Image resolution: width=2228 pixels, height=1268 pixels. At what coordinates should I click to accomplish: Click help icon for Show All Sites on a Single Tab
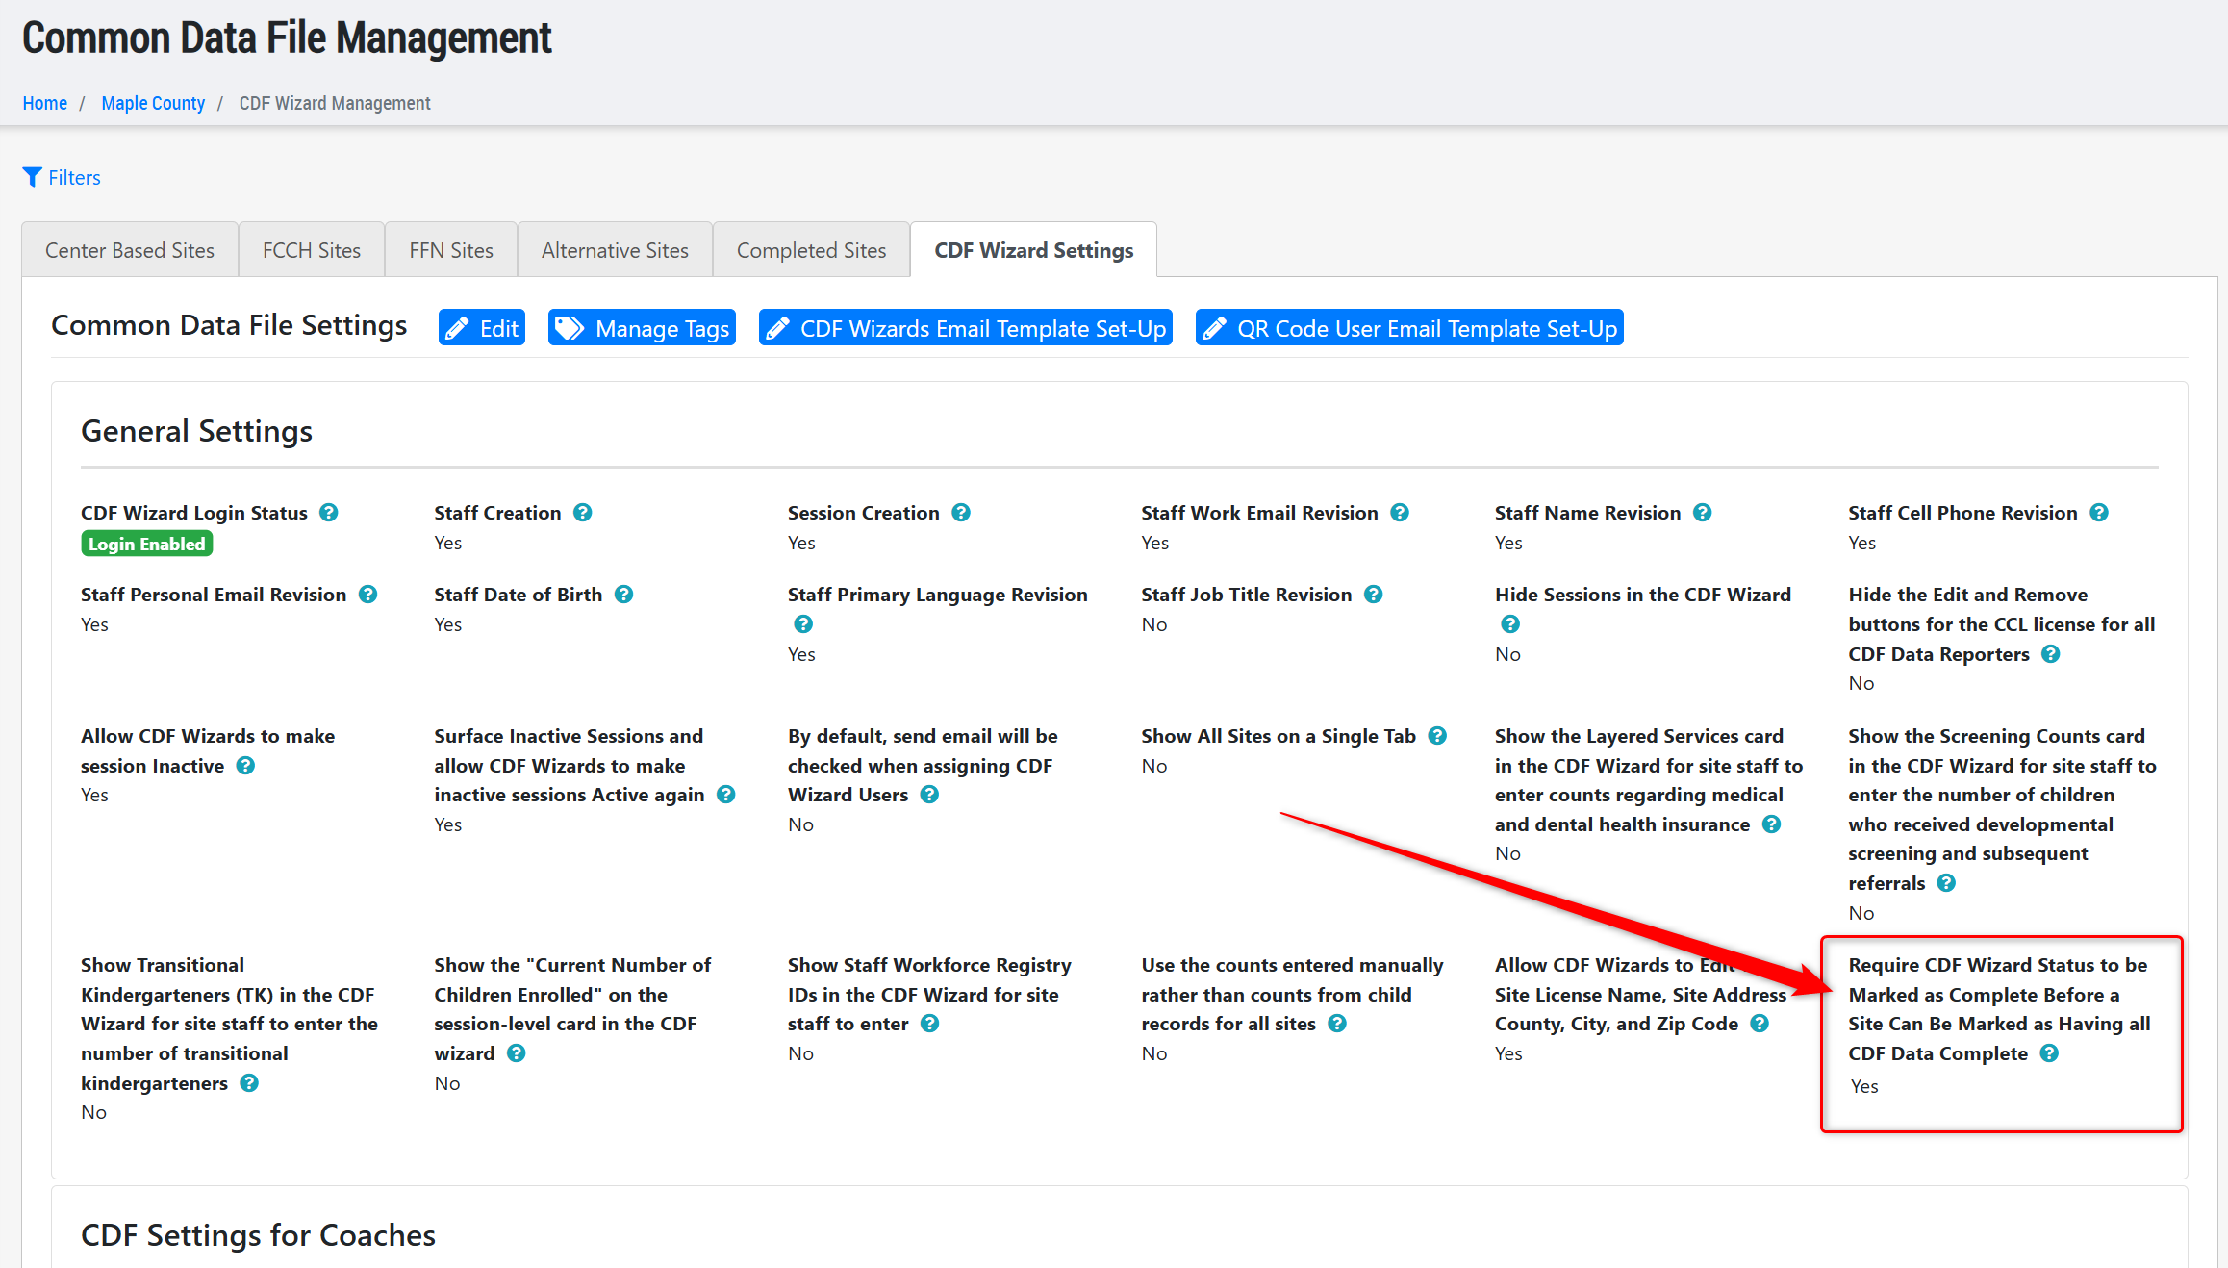1437,736
